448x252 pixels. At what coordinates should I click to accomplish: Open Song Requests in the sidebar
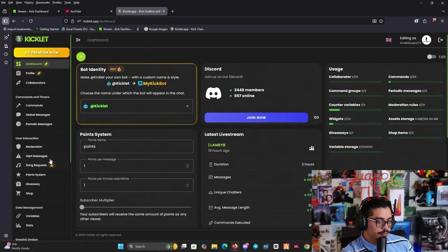tap(36, 165)
